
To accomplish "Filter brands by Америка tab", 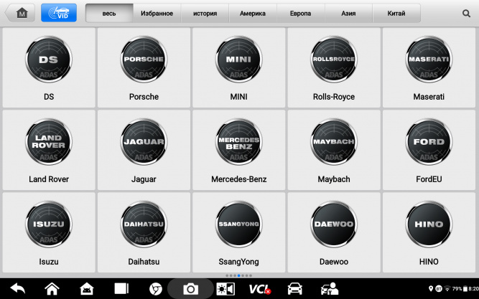I will point(253,14).
